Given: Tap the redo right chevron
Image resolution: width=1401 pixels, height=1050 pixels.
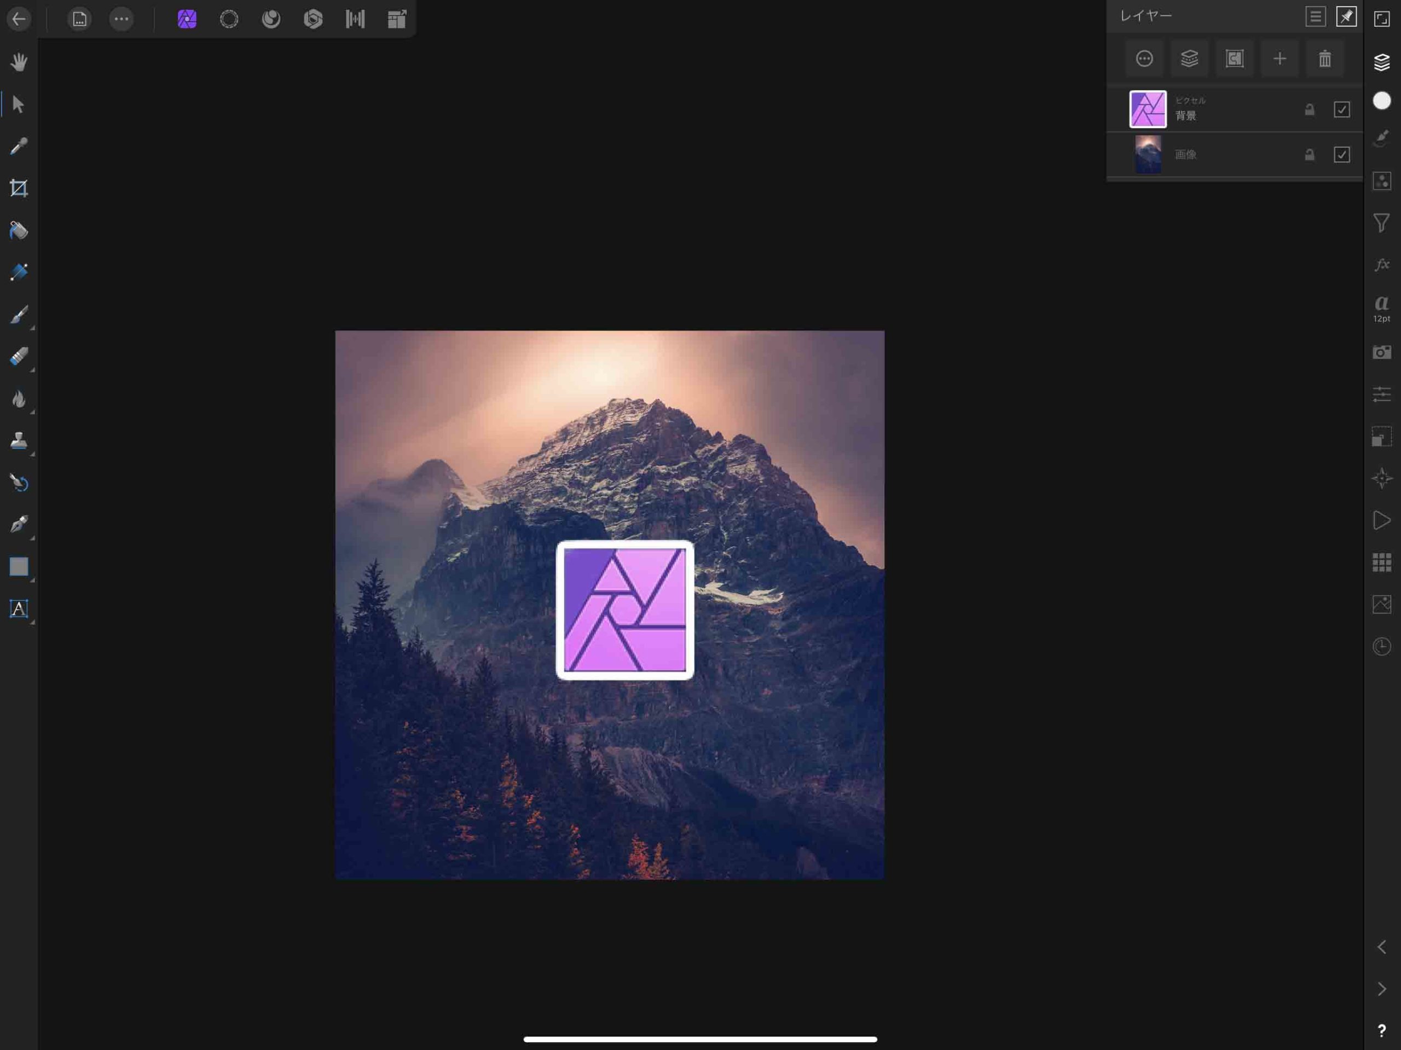Looking at the screenshot, I should pos(1381,989).
